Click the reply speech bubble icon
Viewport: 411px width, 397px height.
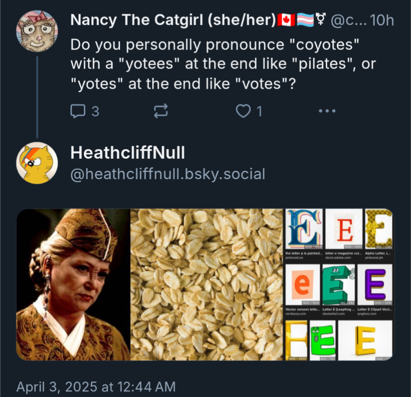coord(77,112)
